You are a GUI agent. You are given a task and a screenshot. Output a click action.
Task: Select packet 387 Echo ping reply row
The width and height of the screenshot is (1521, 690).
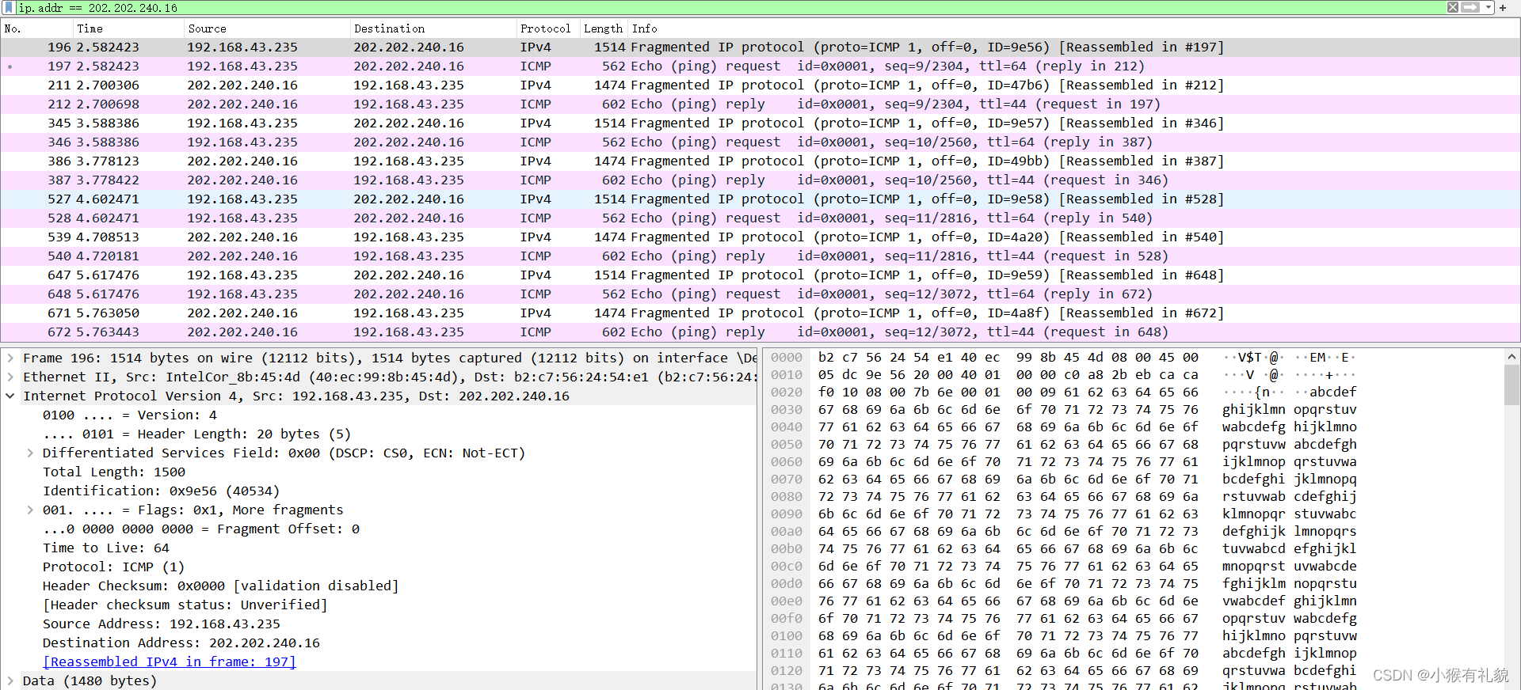click(x=760, y=180)
